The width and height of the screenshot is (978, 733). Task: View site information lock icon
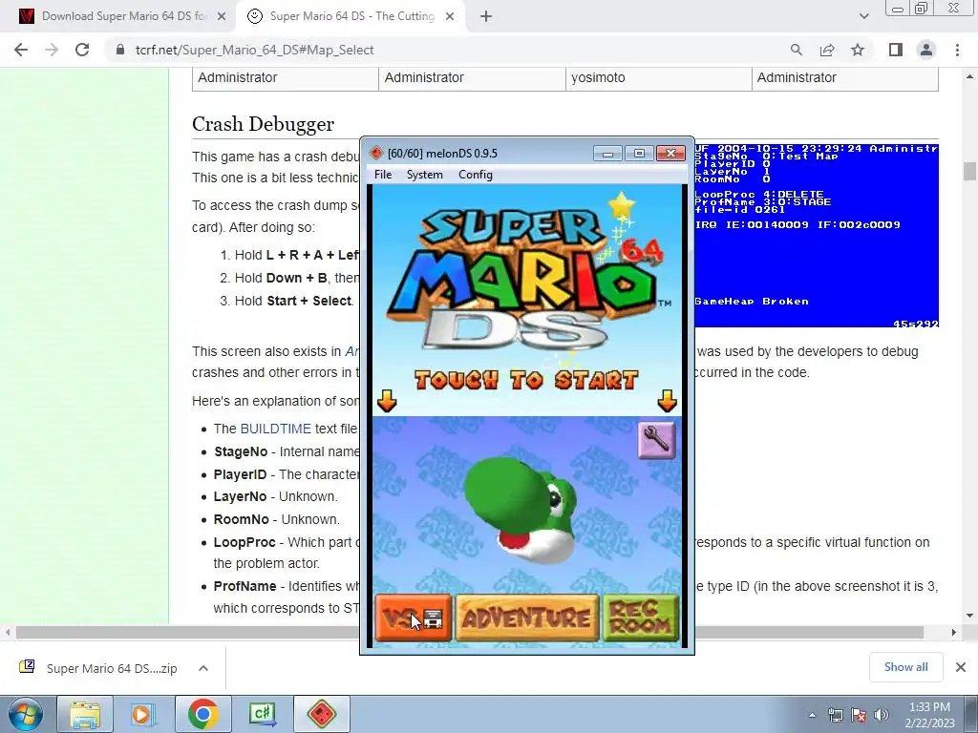(120, 50)
